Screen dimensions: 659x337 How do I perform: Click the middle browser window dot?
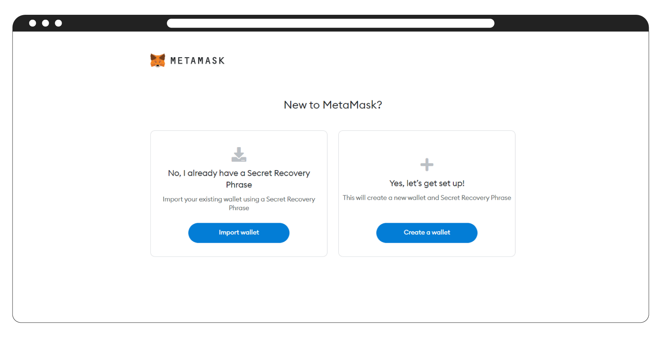click(45, 23)
